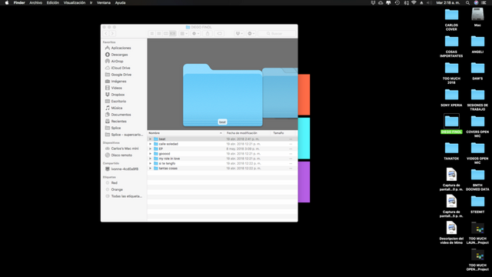Screen dimensions: 492x277
Task: Open Descargas in the sidebar
Action: coord(119,55)
